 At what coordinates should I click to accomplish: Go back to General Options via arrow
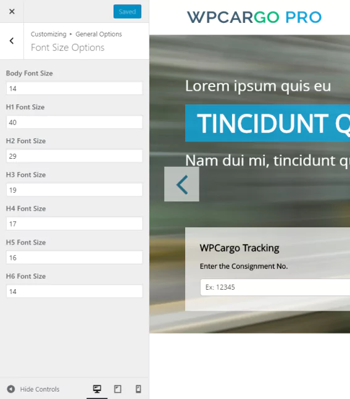coord(12,41)
